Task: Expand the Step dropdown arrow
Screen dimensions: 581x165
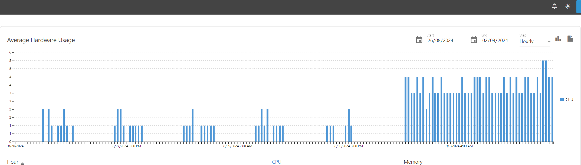Action: point(549,42)
